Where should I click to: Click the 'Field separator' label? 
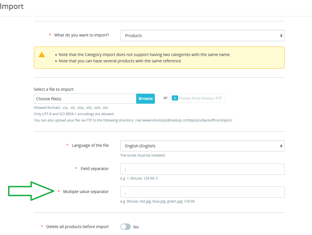pyautogui.click(x=95, y=169)
